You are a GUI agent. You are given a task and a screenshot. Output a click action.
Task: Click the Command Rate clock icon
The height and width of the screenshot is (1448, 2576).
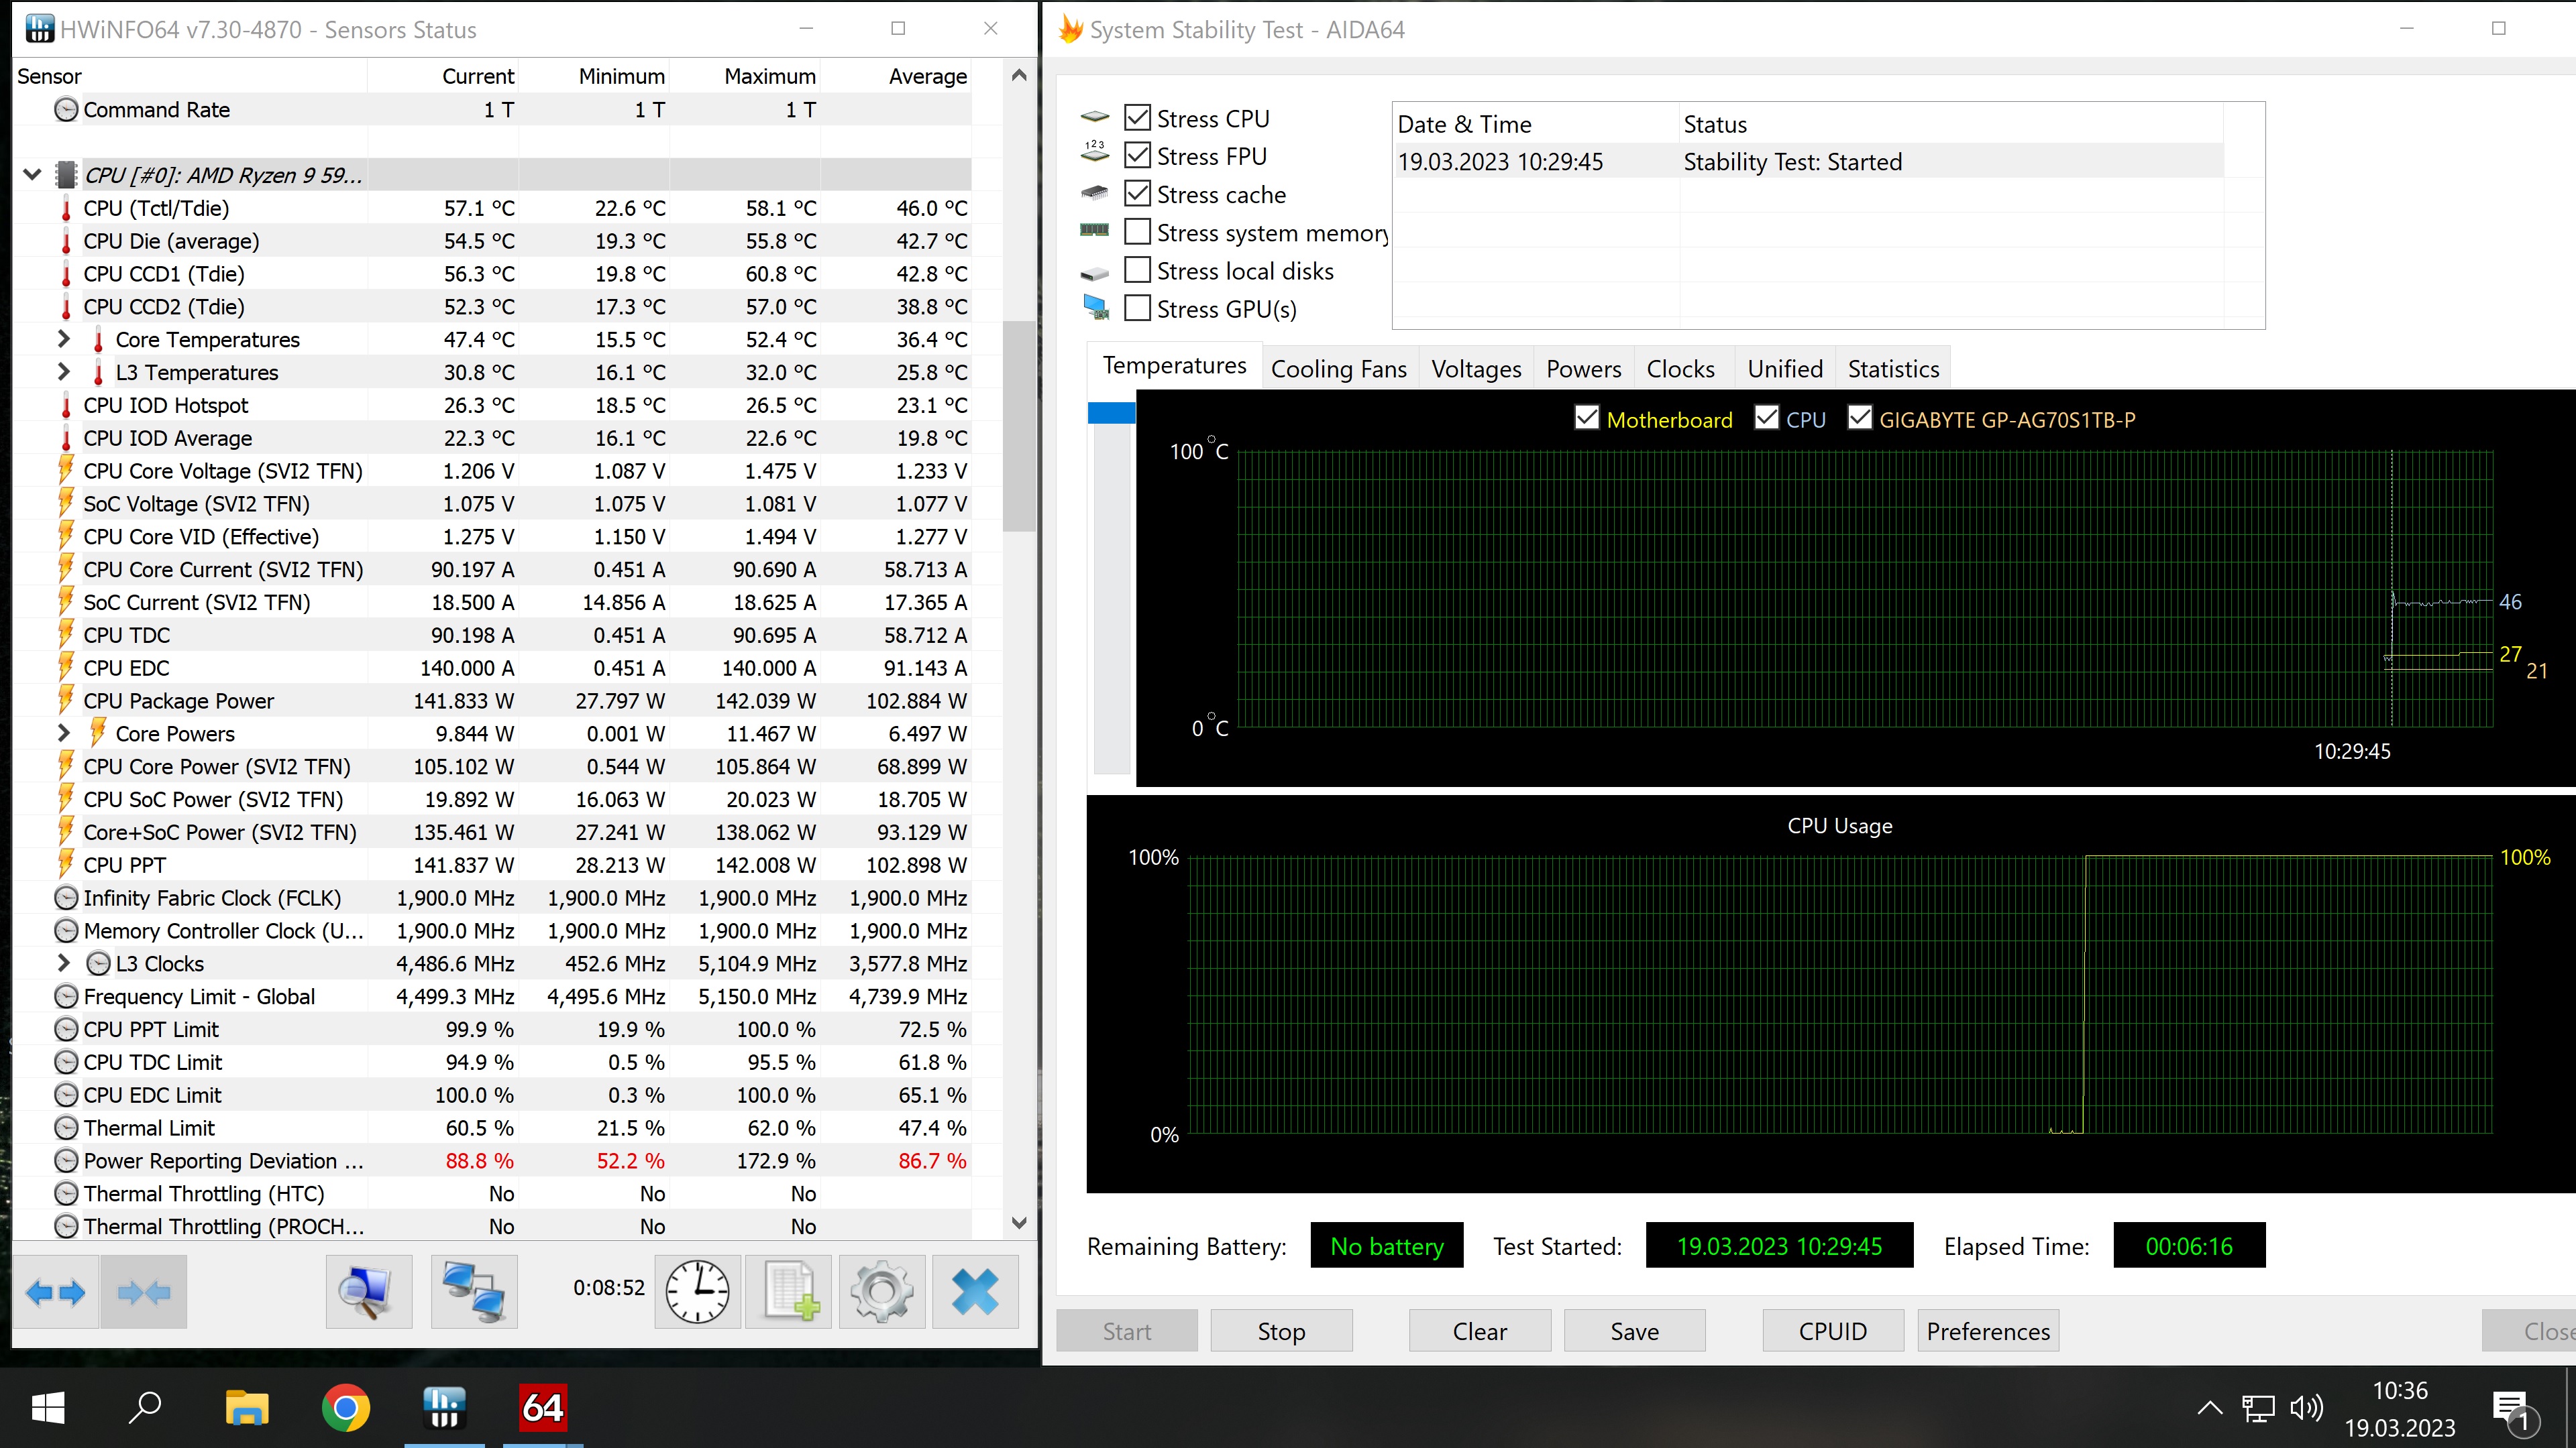click(66, 110)
